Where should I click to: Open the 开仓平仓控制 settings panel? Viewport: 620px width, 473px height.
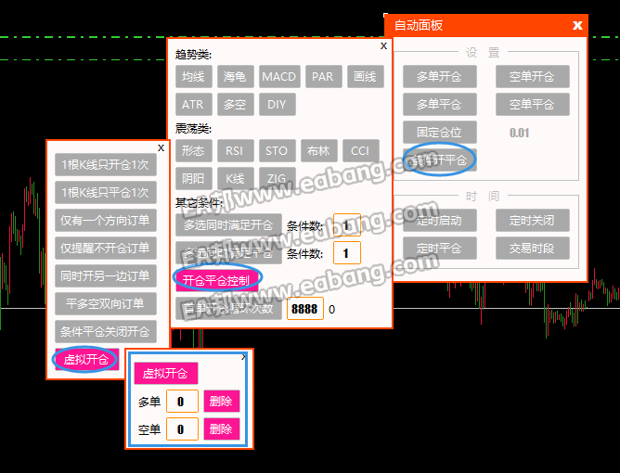click(215, 278)
